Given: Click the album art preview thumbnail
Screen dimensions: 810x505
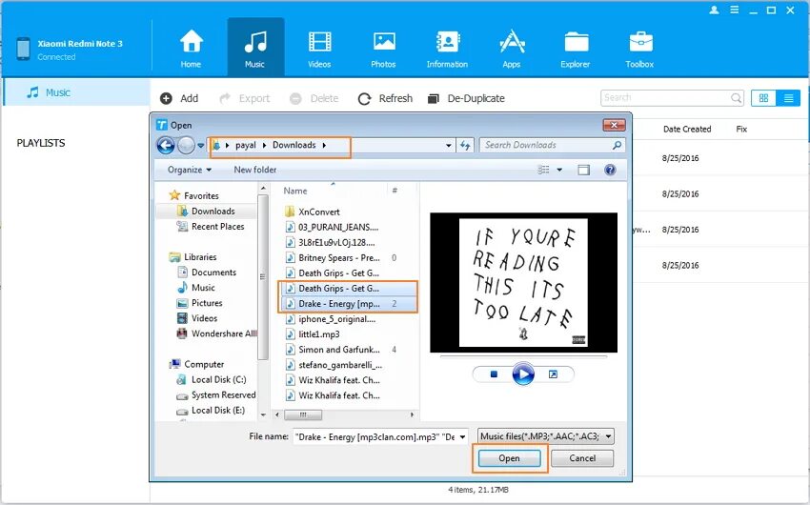Looking at the screenshot, I should tap(523, 282).
